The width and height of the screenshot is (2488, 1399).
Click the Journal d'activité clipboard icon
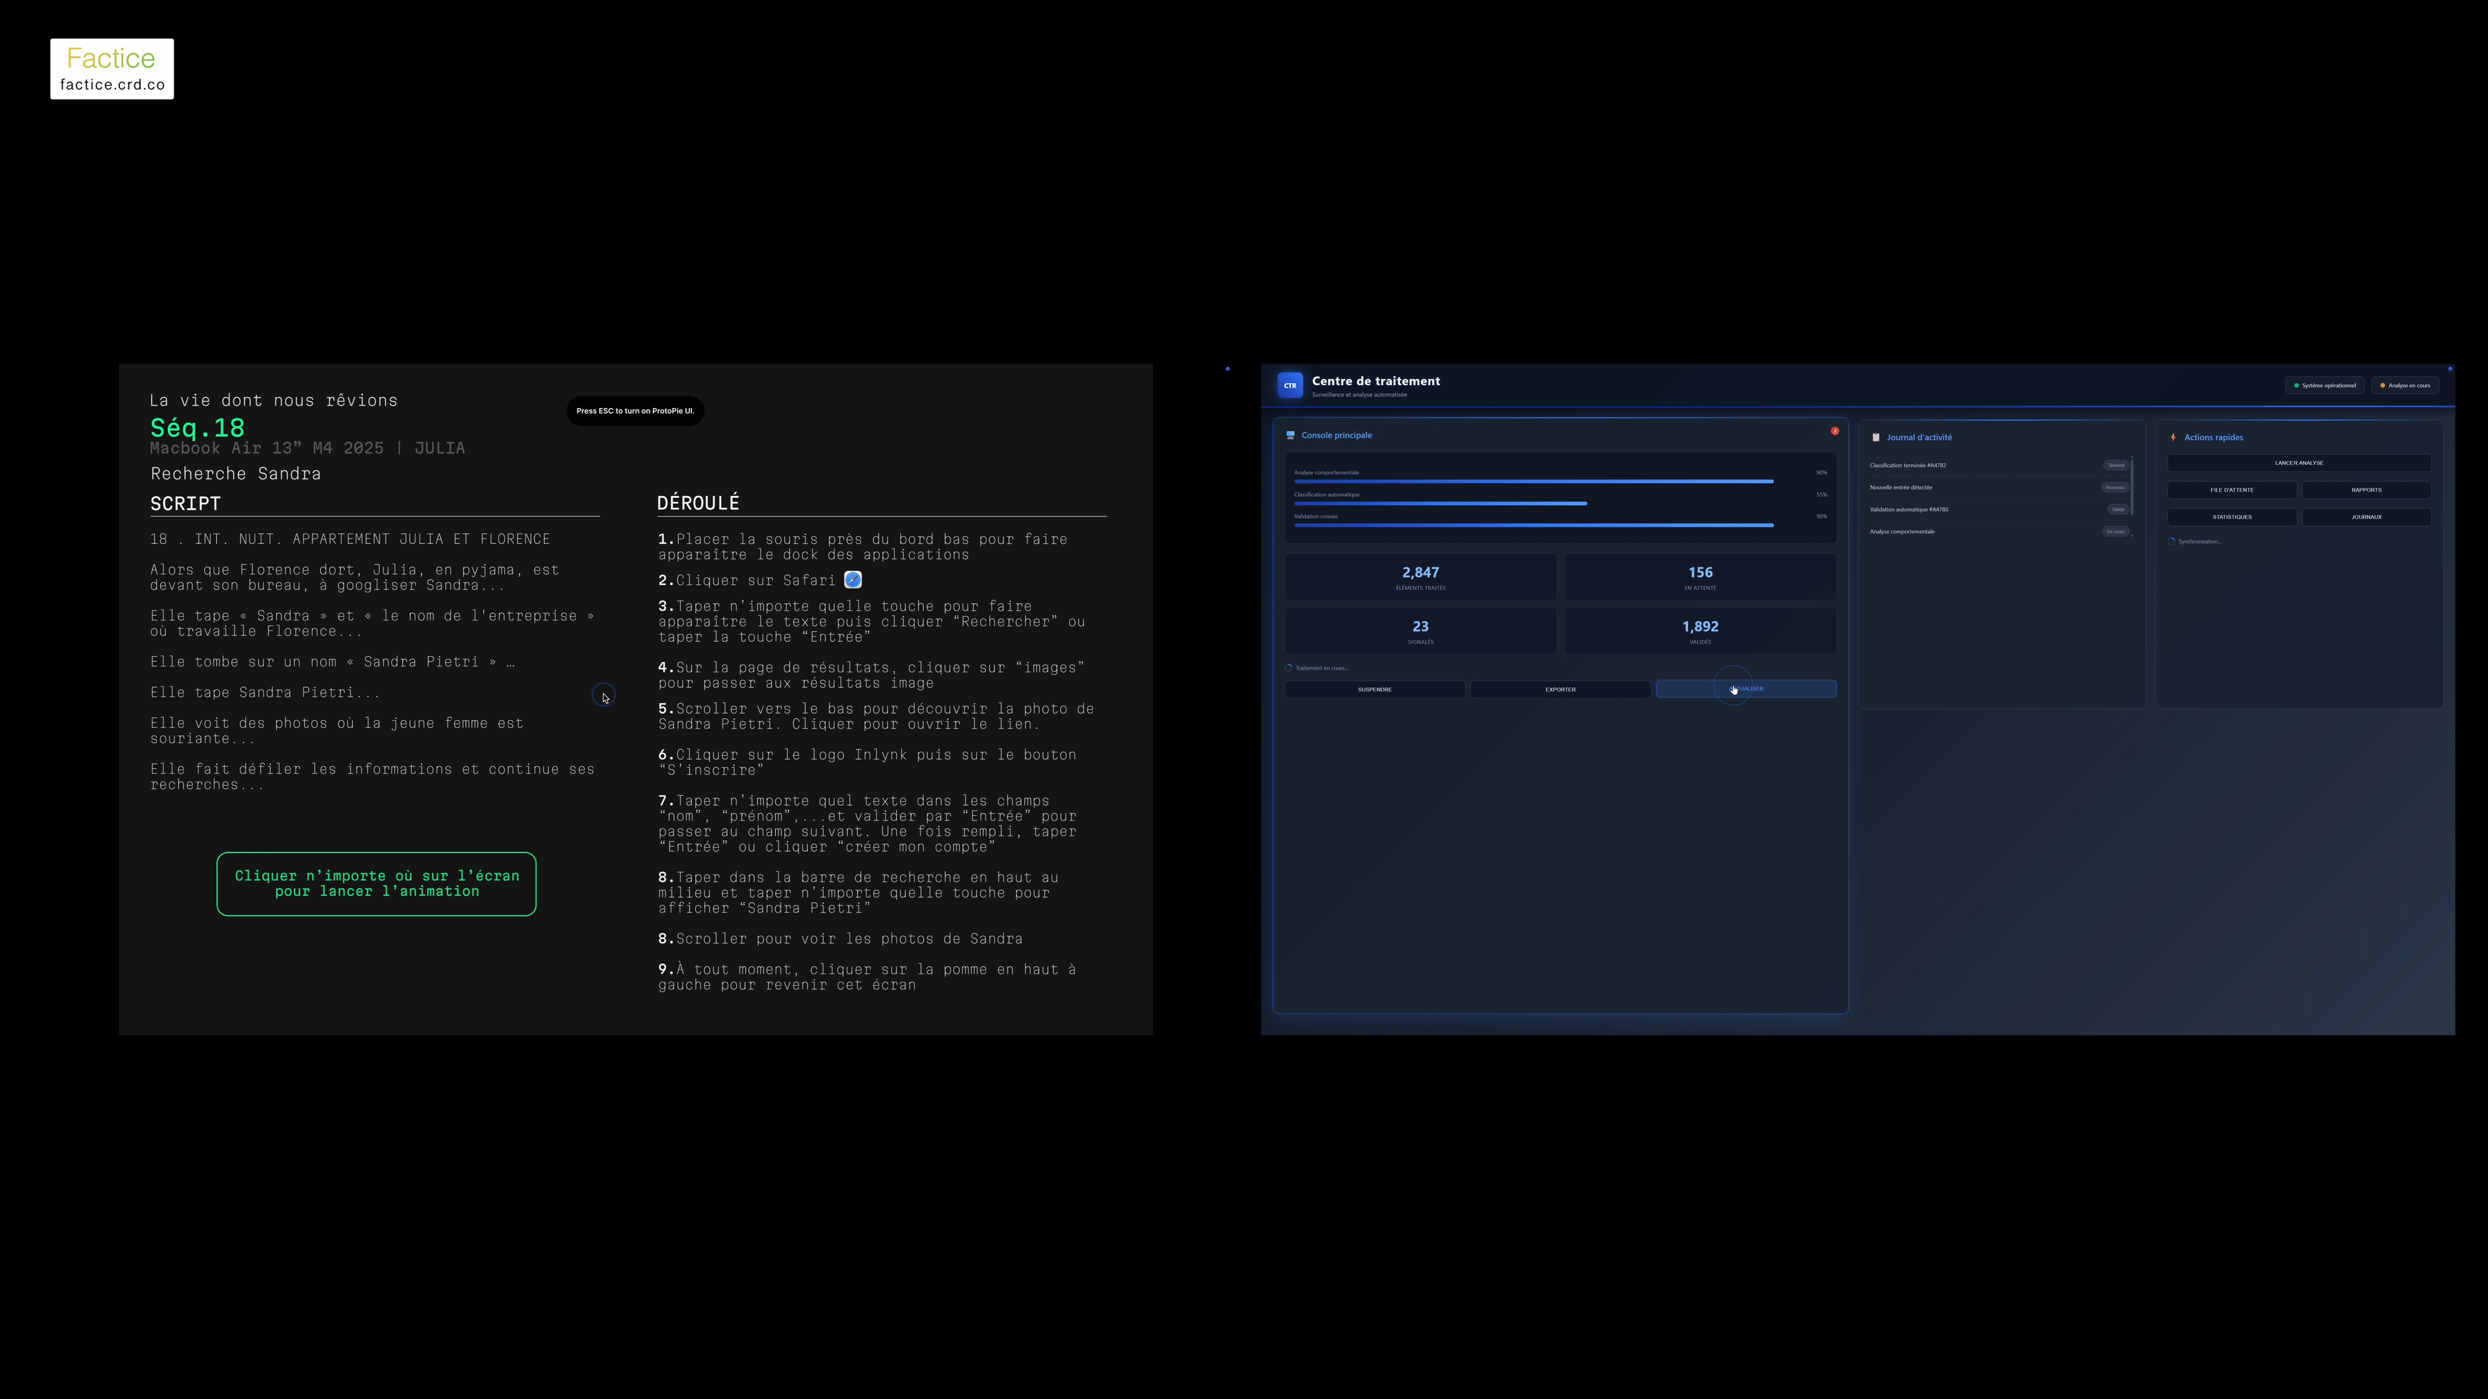point(1876,437)
